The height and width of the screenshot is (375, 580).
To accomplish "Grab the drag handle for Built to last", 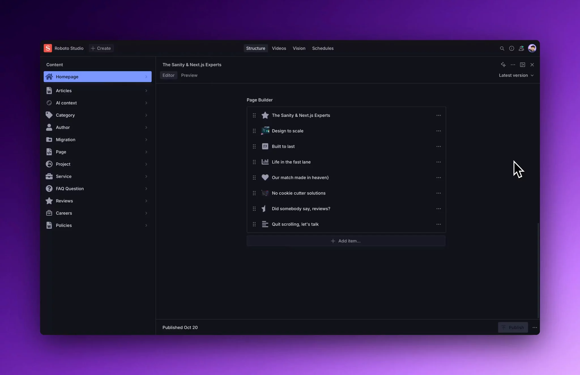I will click(254, 146).
